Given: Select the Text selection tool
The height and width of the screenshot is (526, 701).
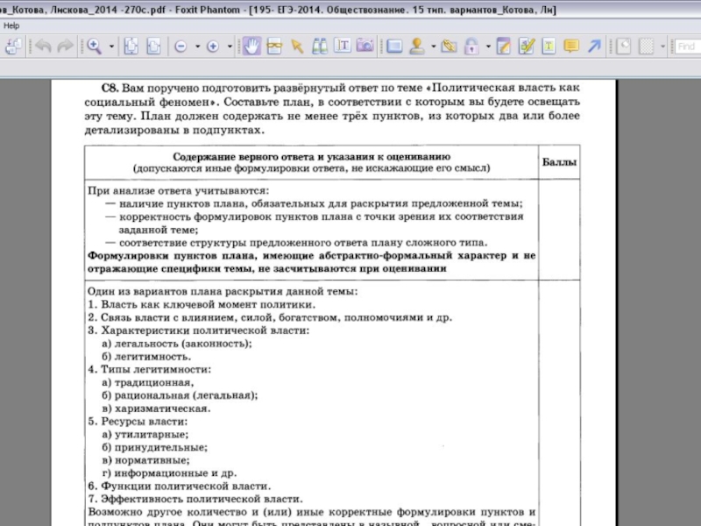Looking at the screenshot, I should (343, 46).
